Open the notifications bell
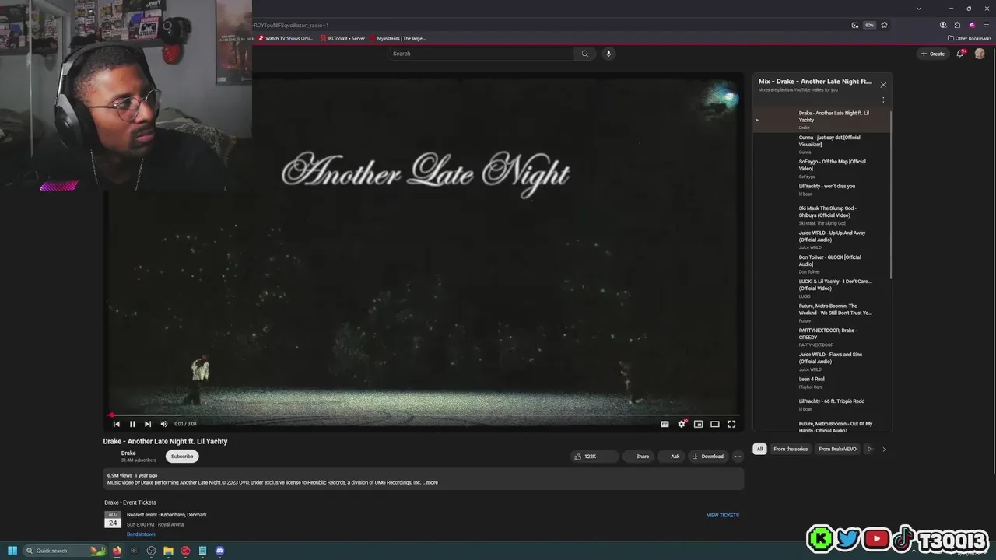This screenshot has width=996, height=560. point(960,54)
